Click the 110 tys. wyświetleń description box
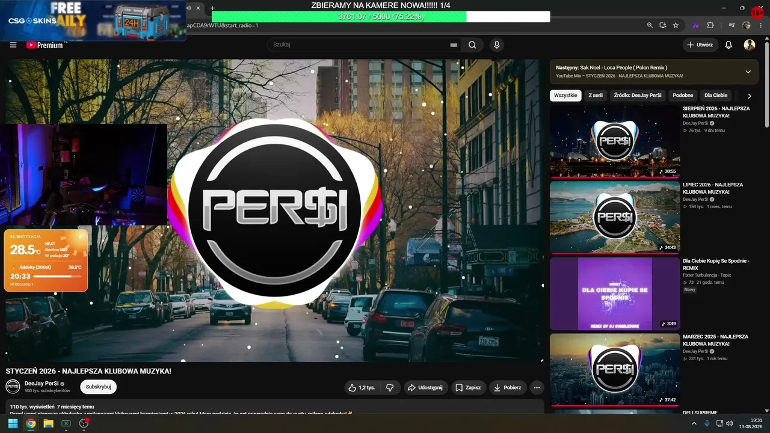This screenshot has width=770, height=433. [275, 407]
